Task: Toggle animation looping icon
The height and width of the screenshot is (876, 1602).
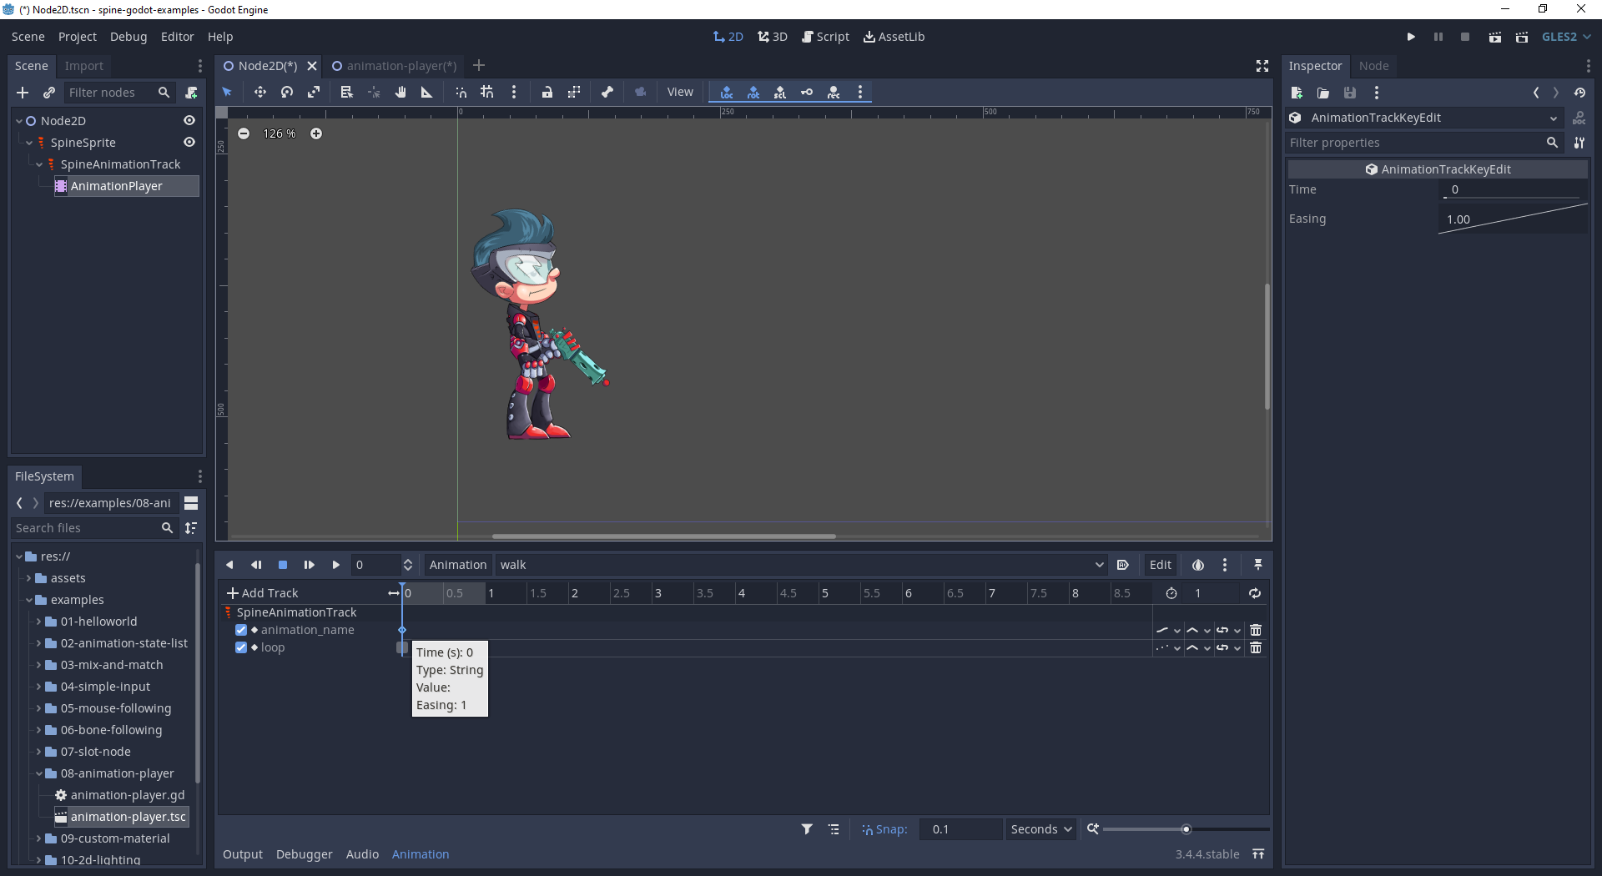Action: pos(1255,593)
